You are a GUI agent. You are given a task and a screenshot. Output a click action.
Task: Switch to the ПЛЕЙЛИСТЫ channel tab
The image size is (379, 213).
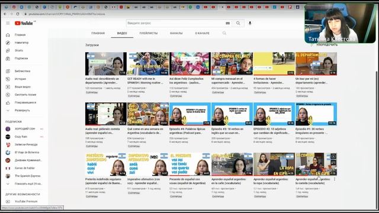[149, 33]
